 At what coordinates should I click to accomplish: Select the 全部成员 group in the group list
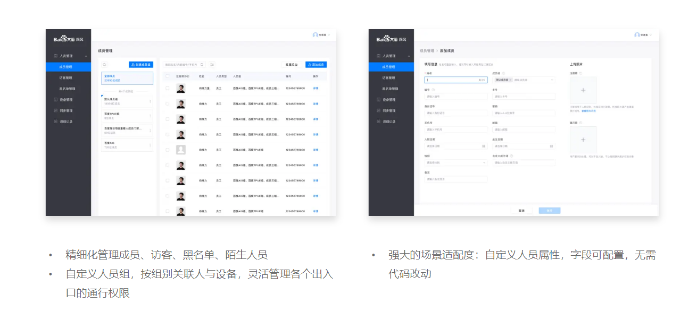click(x=127, y=79)
